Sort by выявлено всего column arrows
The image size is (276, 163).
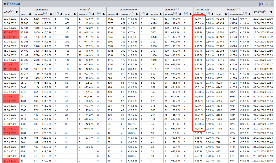point(30,14)
